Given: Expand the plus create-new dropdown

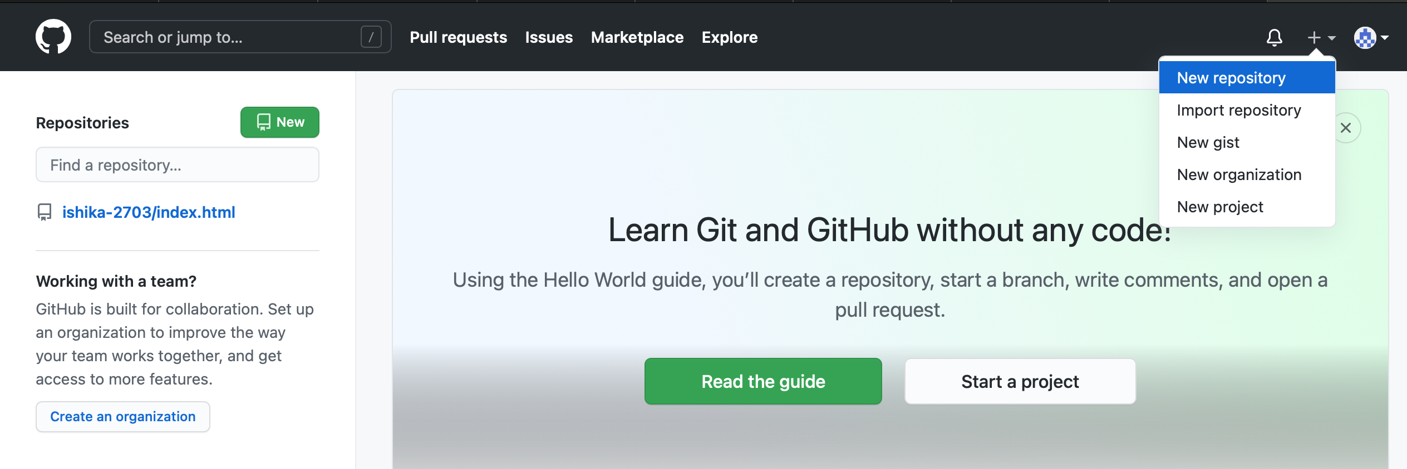Looking at the screenshot, I should [x=1321, y=37].
